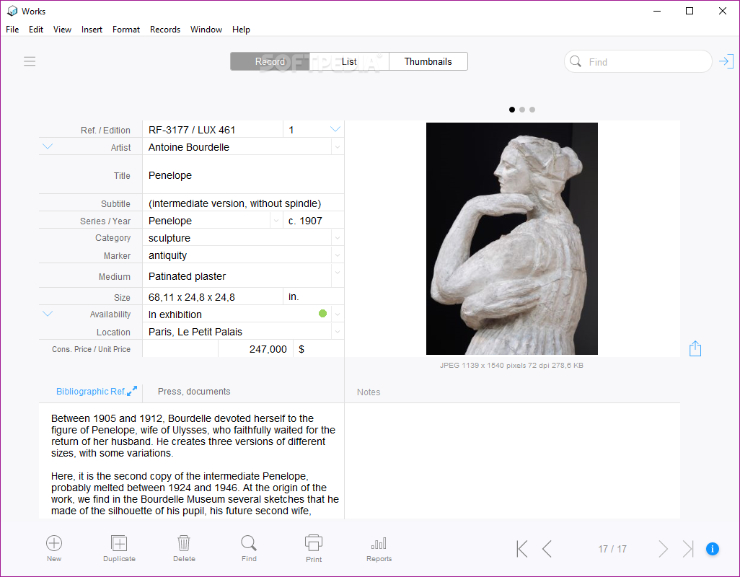Open the Format menu
The width and height of the screenshot is (740, 577).
point(126,30)
